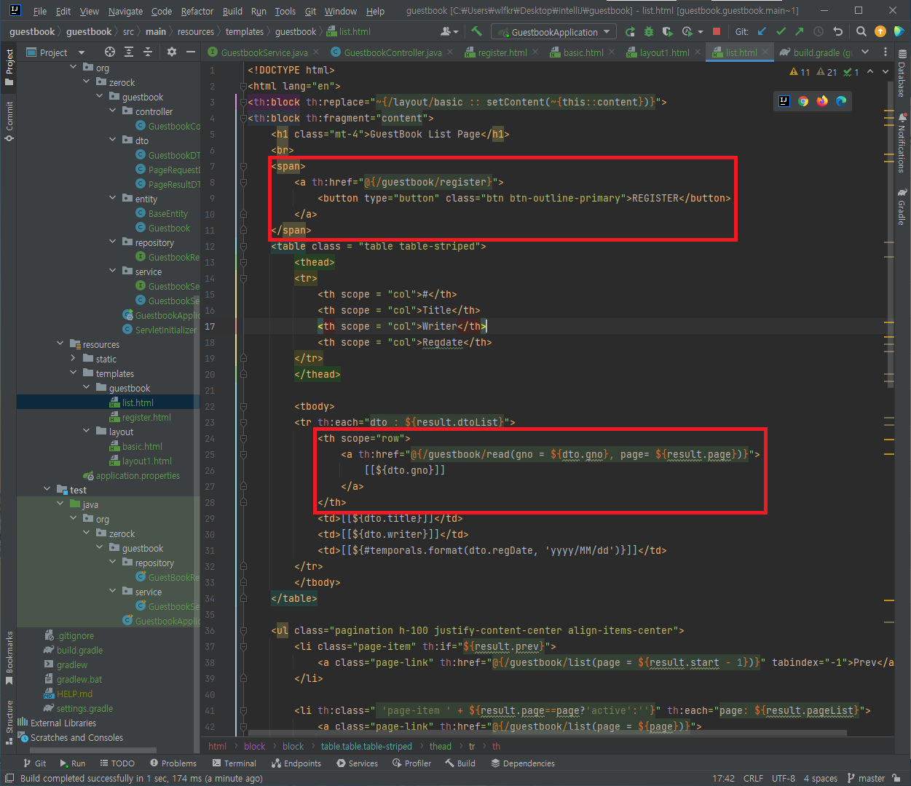Toggle the TODO tool window
Viewport: 911px width, 786px height.
117,763
